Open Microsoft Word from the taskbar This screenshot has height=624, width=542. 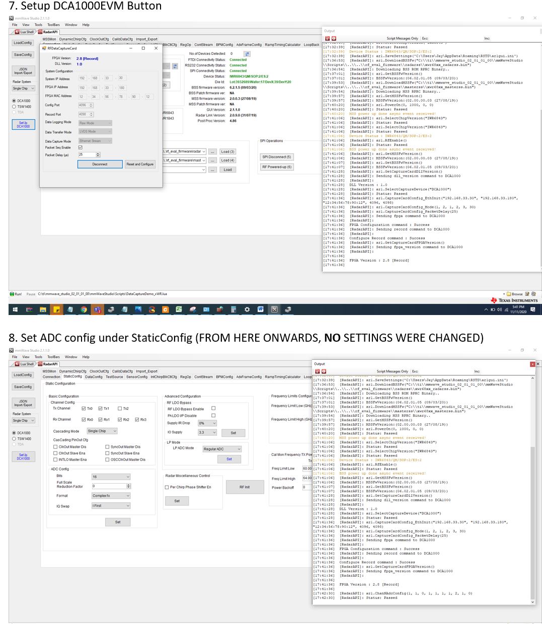click(260, 309)
